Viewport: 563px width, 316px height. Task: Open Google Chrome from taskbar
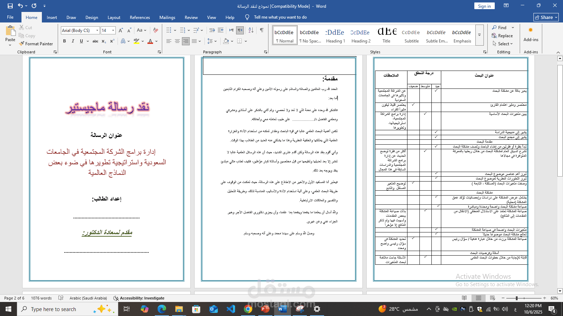pos(248,309)
